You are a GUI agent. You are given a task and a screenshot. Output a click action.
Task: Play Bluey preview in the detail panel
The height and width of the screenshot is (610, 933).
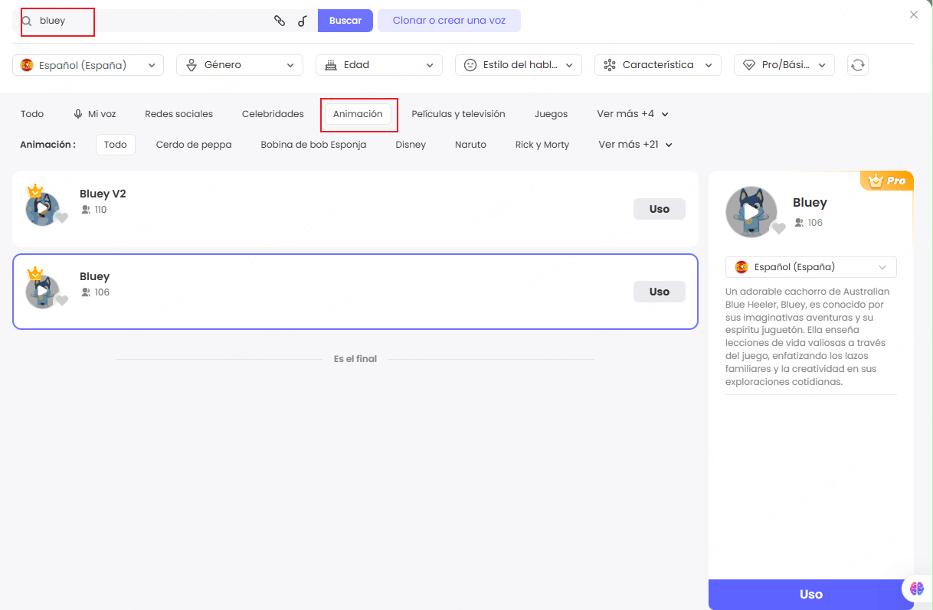[x=751, y=212]
